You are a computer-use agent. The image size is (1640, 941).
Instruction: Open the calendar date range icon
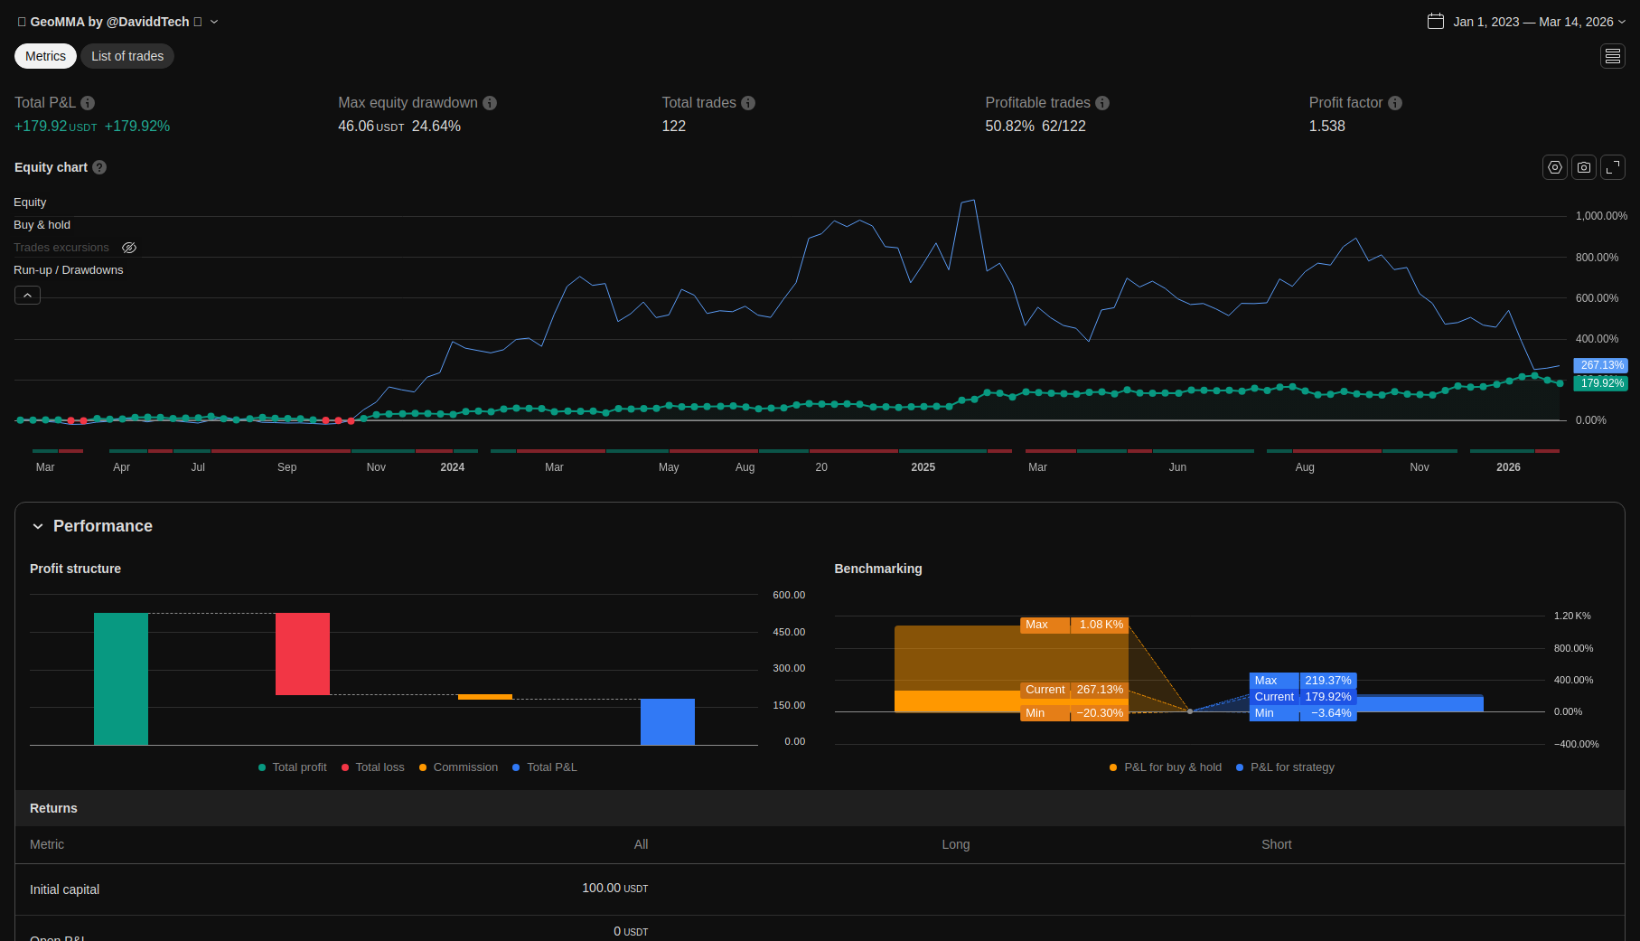click(x=1435, y=22)
